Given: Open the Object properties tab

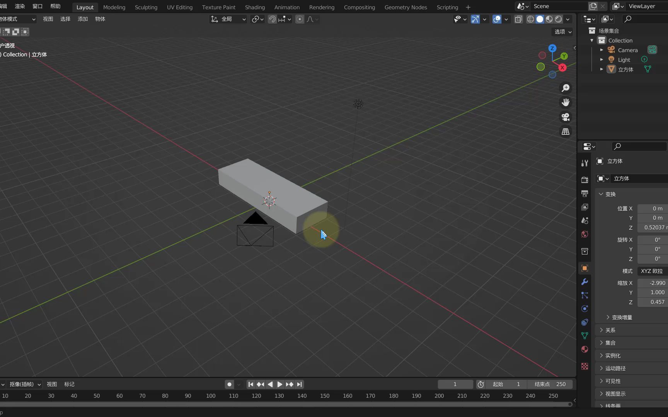Looking at the screenshot, I should tap(584, 268).
